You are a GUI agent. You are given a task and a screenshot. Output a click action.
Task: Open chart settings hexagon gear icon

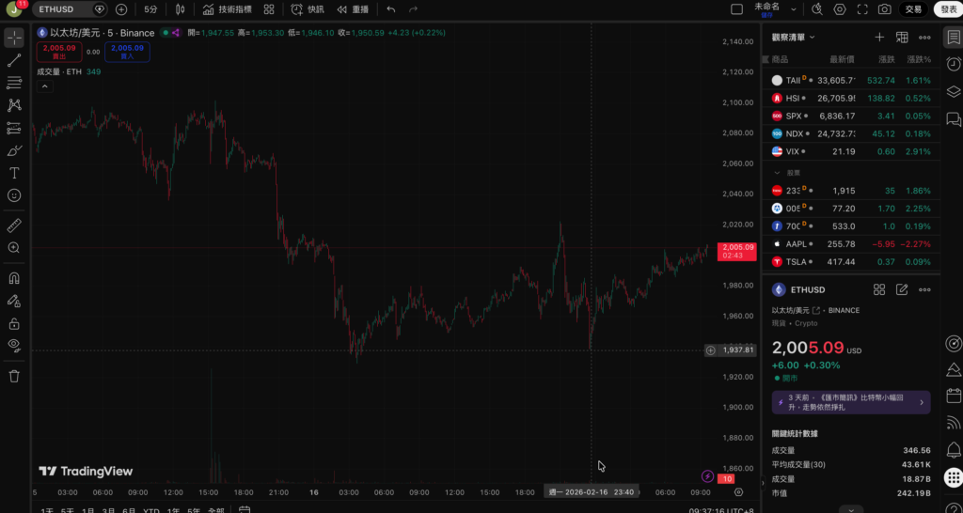[x=839, y=9]
